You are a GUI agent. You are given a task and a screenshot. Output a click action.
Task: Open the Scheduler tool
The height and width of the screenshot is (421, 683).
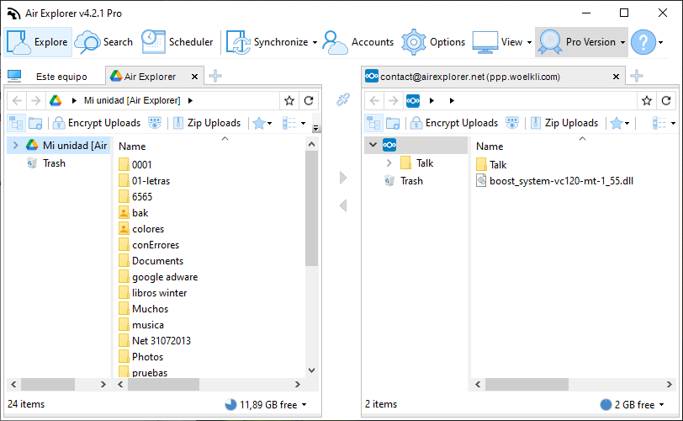coord(177,42)
